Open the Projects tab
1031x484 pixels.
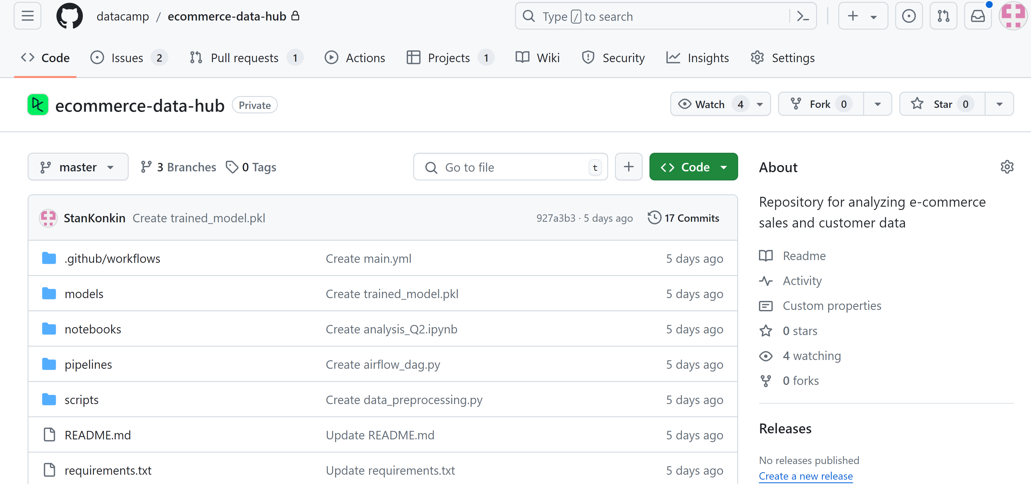tap(450, 58)
